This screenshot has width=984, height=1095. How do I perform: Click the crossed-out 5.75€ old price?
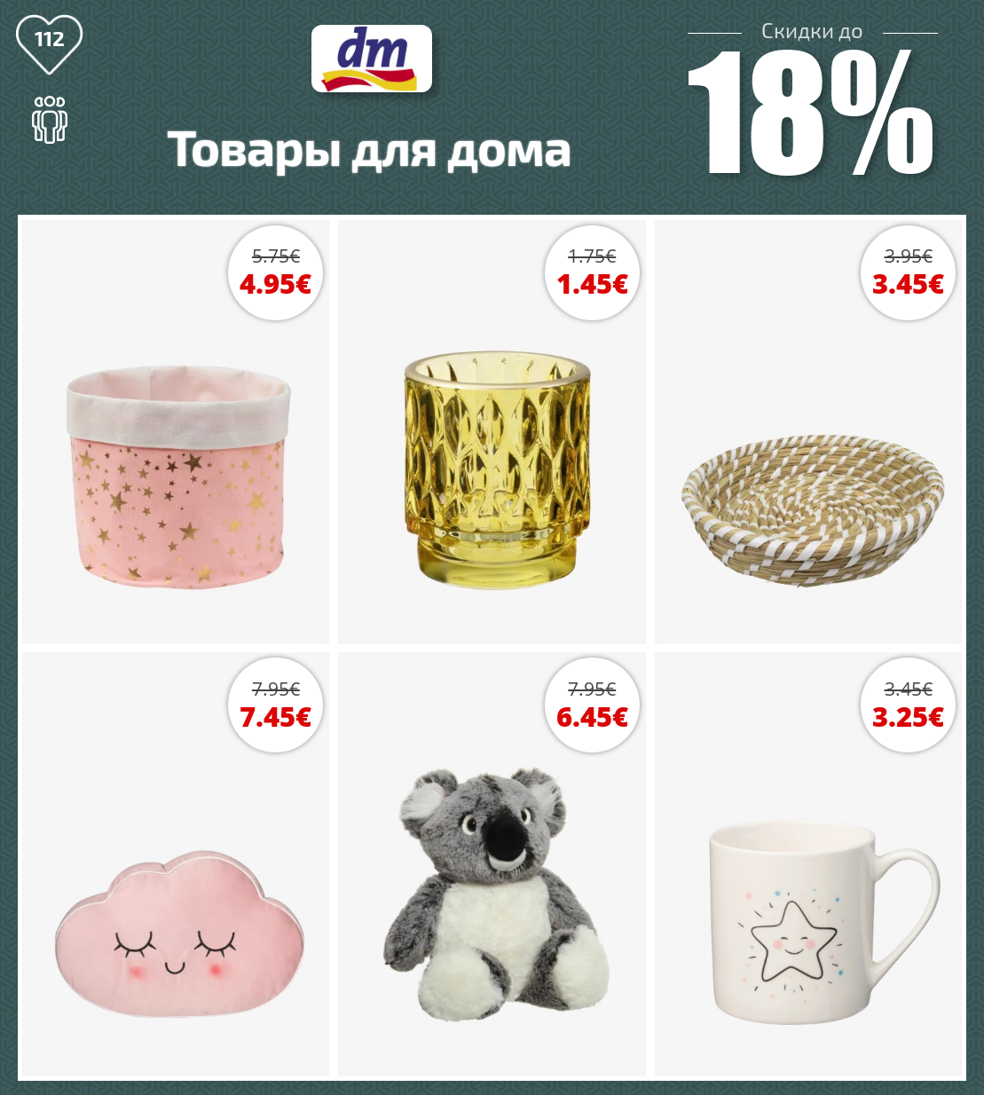pos(276,256)
